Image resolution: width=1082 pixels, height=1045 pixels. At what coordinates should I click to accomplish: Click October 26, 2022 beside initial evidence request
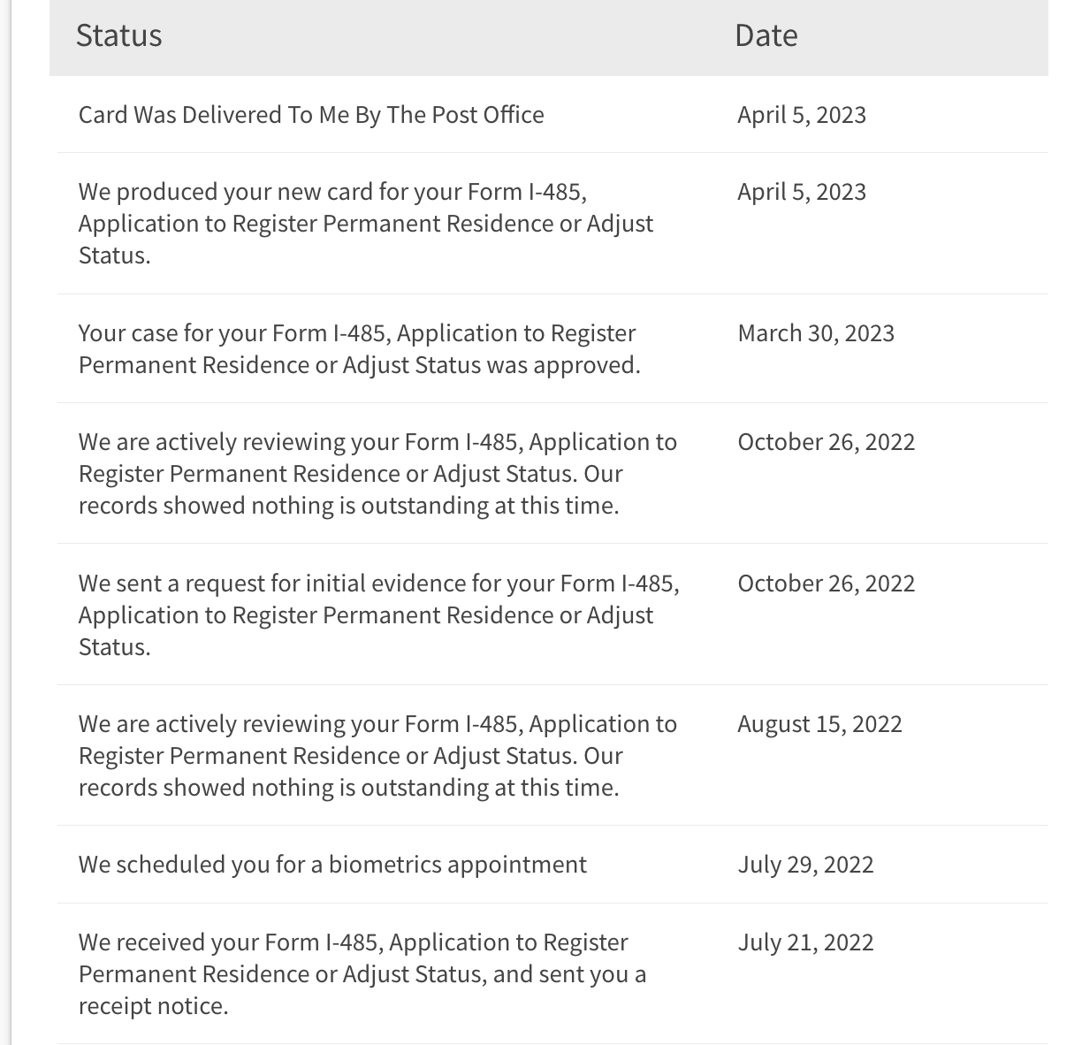click(x=827, y=584)
